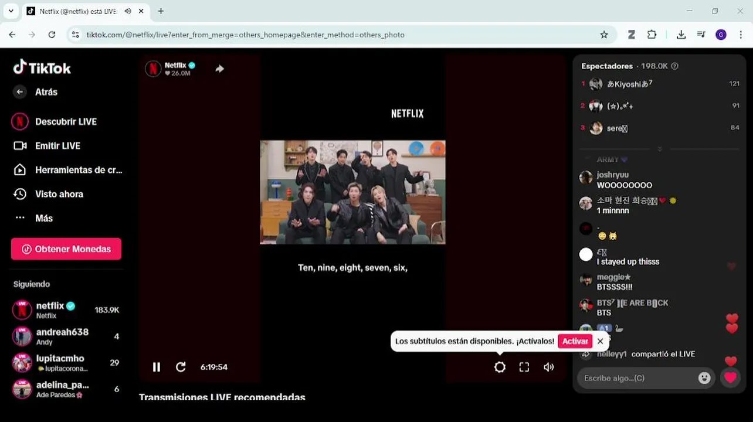The image size is (753, 422).
Task: Click second-ranked viewer (☆) row
Action: 660,106
